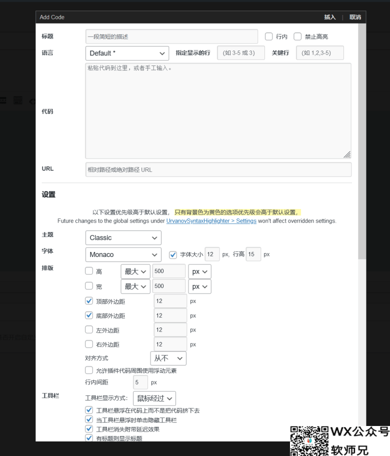This screenshot has height=456, width=390.
Task: Enable the 左外边距 checkbox
Action: [88, 330]
